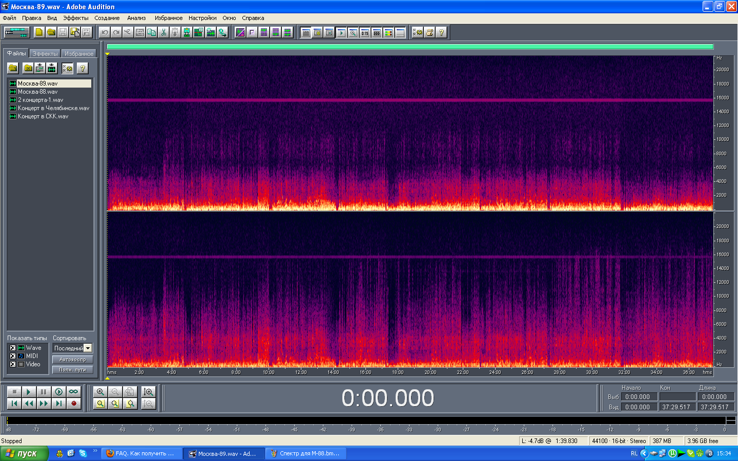
Task: Open the Эффекты menu in menu bar
Action: point(76,18)
